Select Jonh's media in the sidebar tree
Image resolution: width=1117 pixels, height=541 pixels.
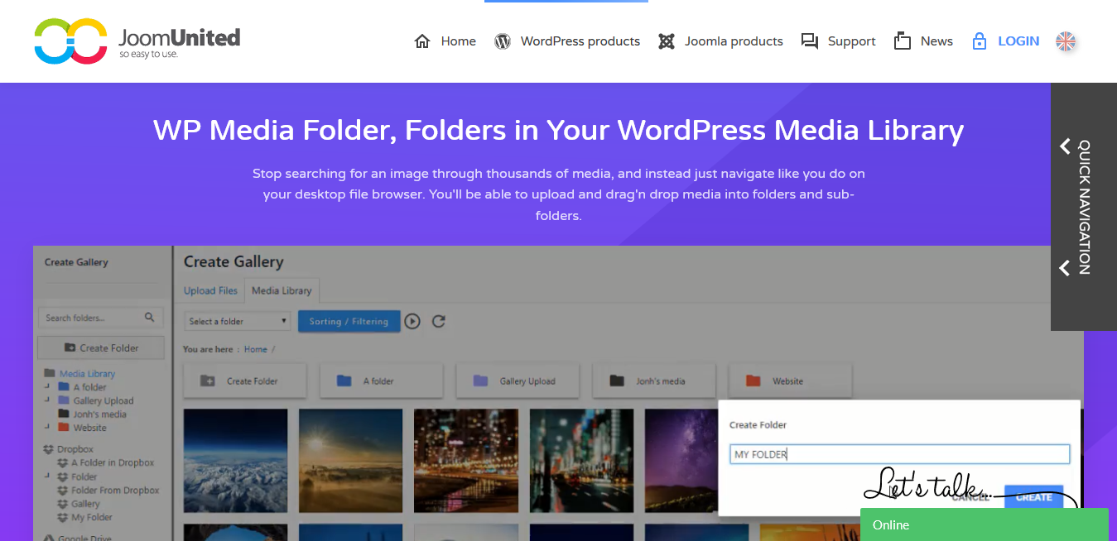(x=99, y=414)
